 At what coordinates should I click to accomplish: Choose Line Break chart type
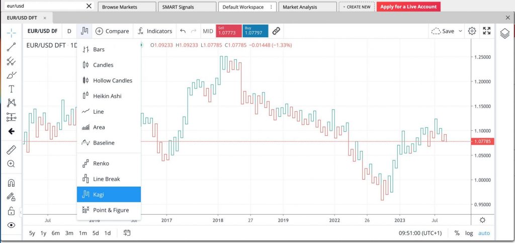(x=109, y=179)
